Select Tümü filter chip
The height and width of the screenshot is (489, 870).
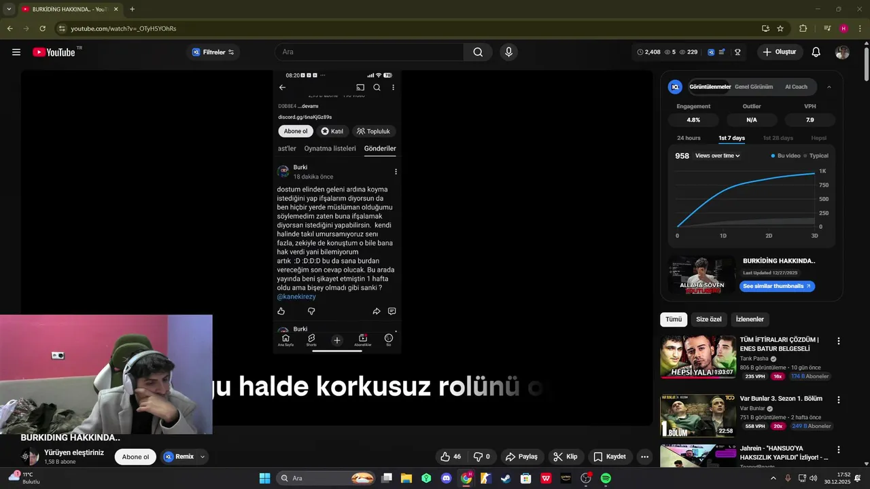point(673,319)
